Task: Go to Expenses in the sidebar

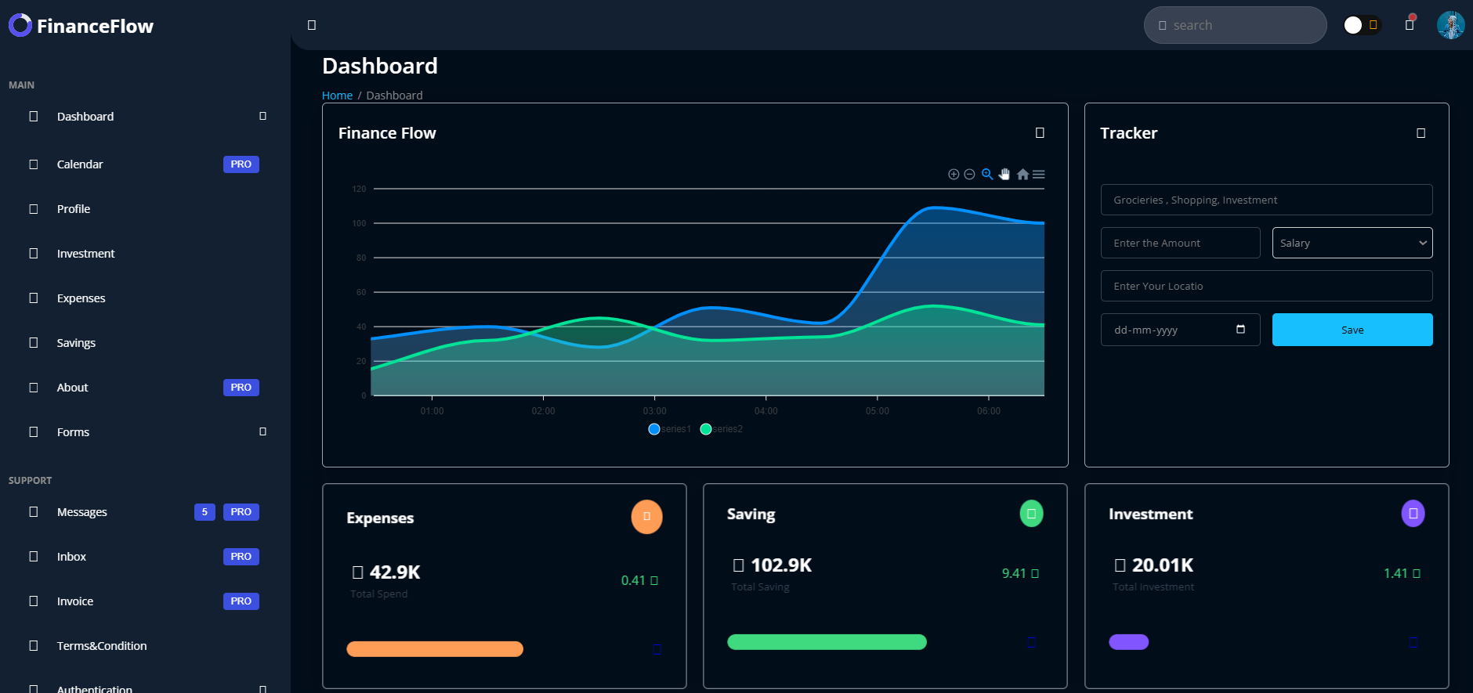Action: tap(81, 298)
